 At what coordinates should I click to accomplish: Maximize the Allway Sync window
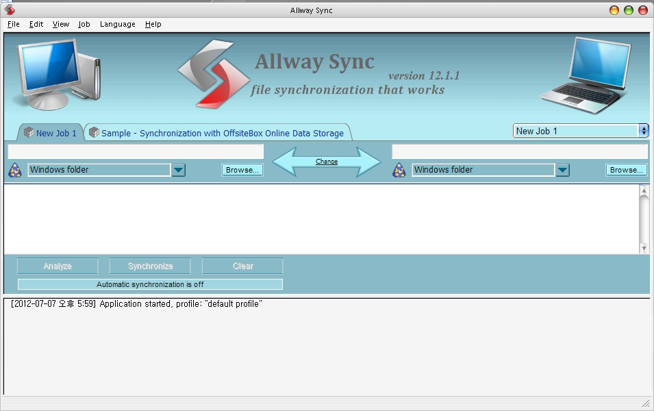[629, 10]
